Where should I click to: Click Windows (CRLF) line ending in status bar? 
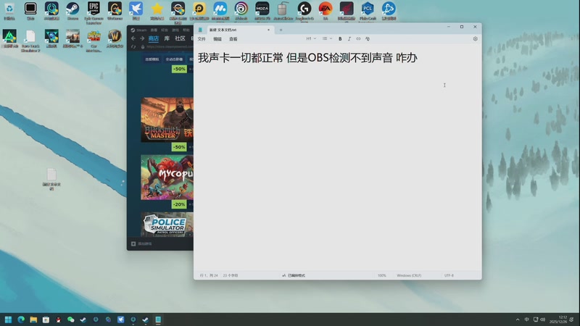pos(409,275)
